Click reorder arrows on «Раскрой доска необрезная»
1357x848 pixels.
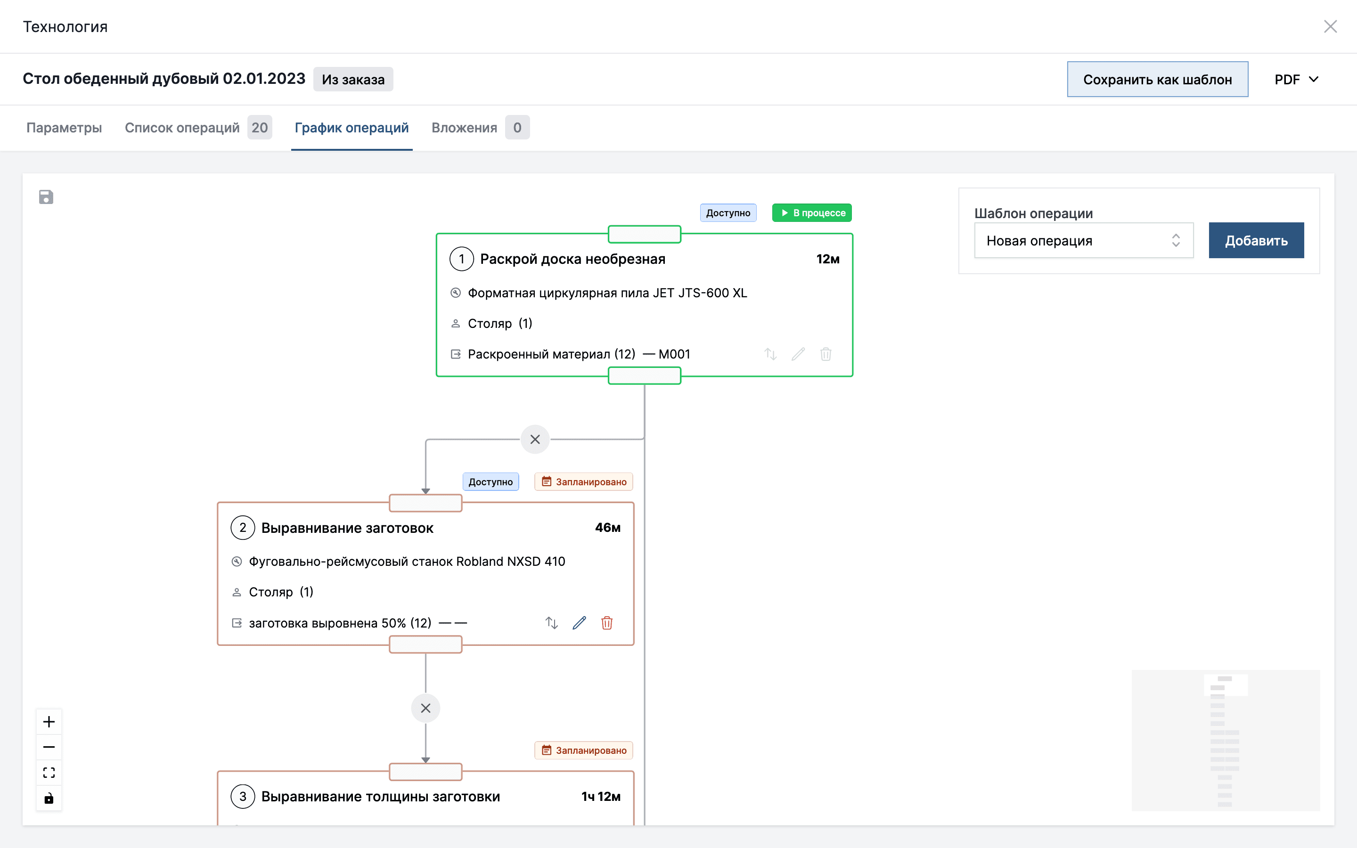[x=770, y=354]
